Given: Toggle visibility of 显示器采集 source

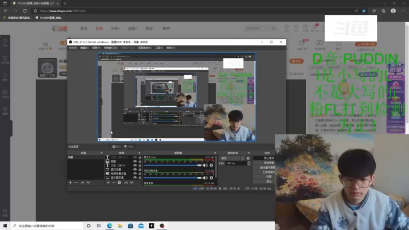Looking at the screenshot, I should pyautogui.click(x=135, y=177).
